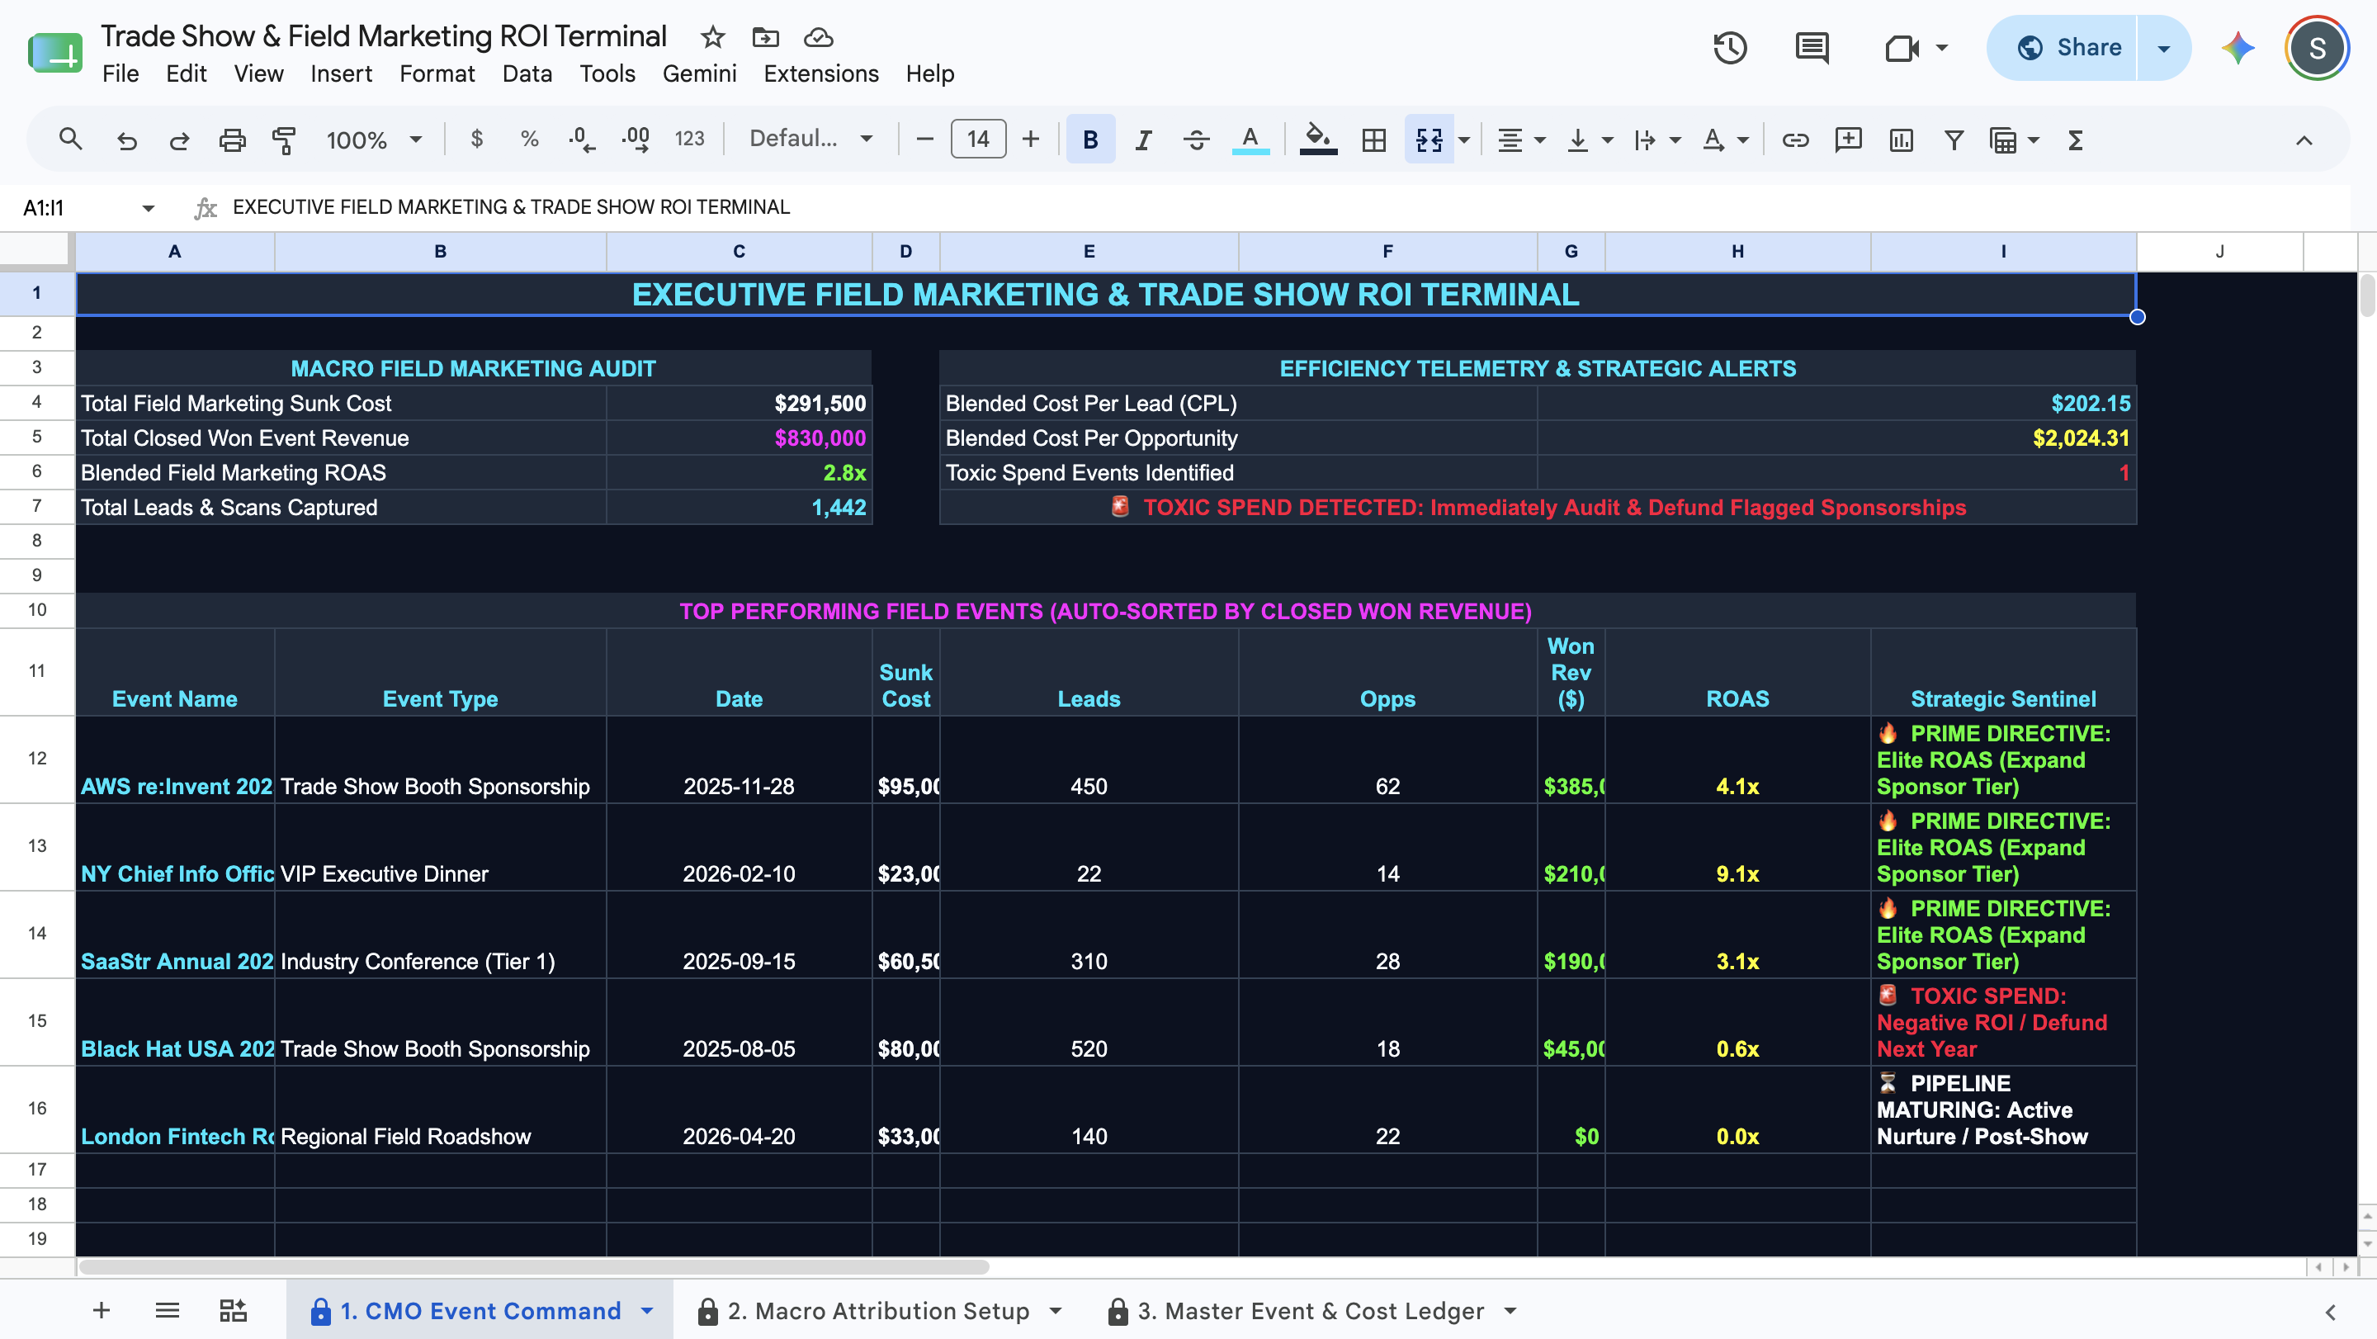Open the Google Sheets home icon
Screen dimensions: 2377x1339
coord(55,52)
